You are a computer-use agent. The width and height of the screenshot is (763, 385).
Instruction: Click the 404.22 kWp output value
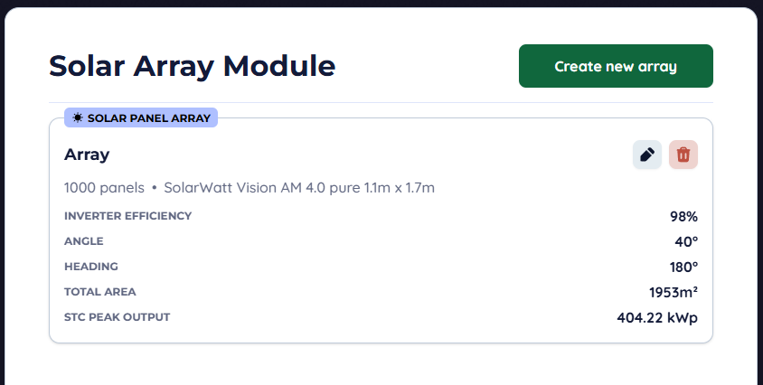coord(651,318)
